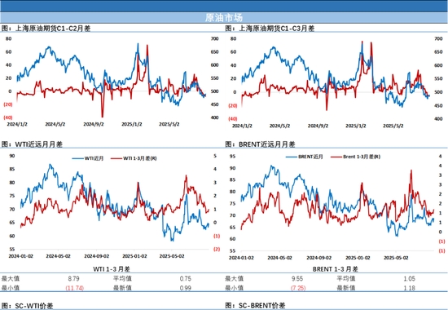Screen dimensions: 448x310
Task: Click the BRENT maximum value 9.55
Action: point(297,278)
